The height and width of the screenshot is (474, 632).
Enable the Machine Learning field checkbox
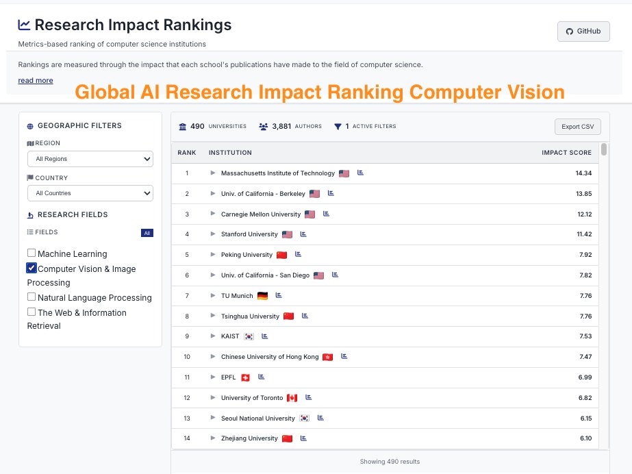click(31, 253)
